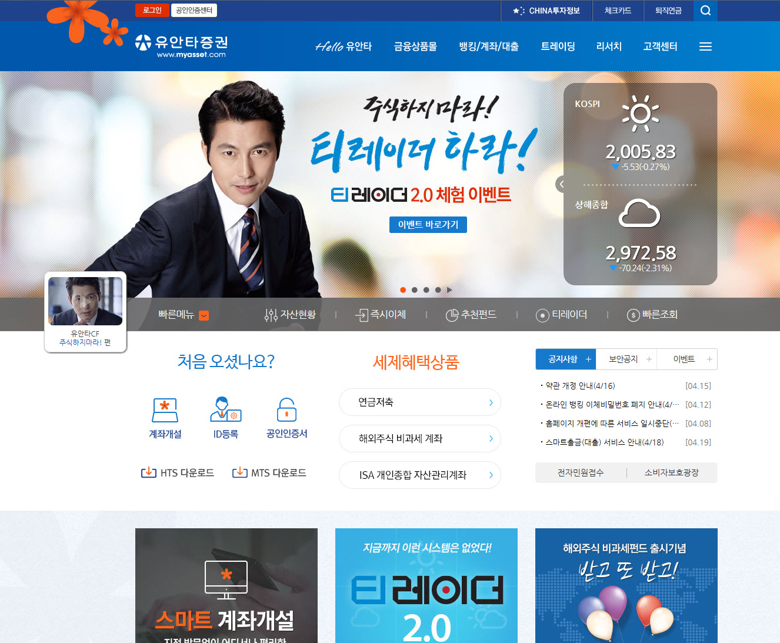Click the tRadar circle icon
The width and height of the screenshot is (780, 643).
point(542,315)
